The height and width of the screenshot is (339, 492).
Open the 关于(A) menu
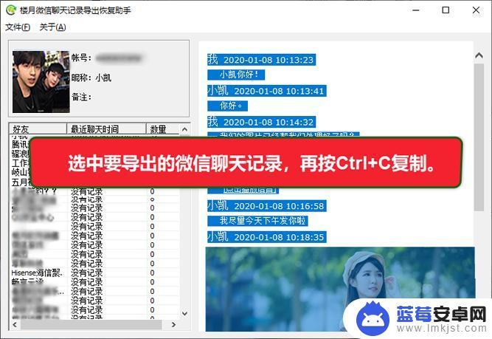click(52, 27)
